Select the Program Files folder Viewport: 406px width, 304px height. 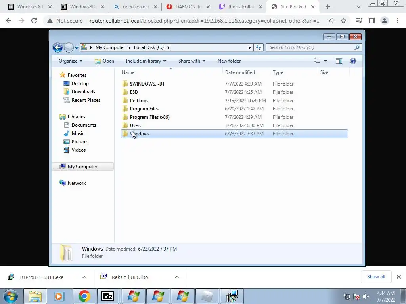coord(144,109)
